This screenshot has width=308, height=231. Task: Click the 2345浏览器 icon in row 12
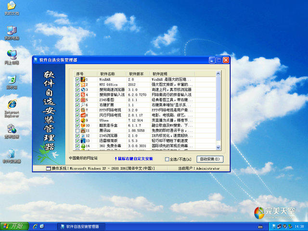click(83, 136)
